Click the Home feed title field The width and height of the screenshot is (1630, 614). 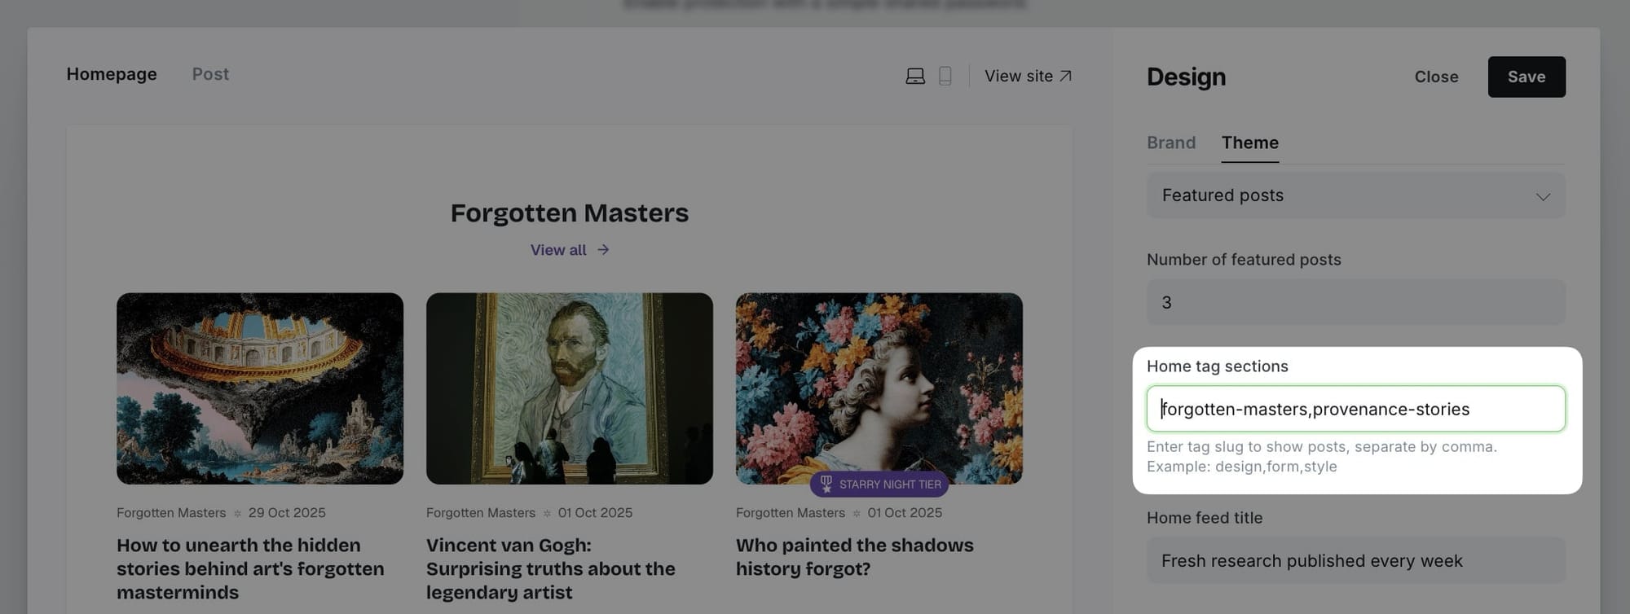[x=1355, y=560]
